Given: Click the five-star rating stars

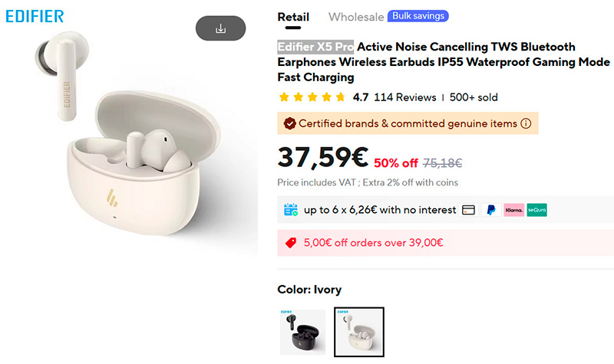Looking at the screenshot, I should 312,97.
